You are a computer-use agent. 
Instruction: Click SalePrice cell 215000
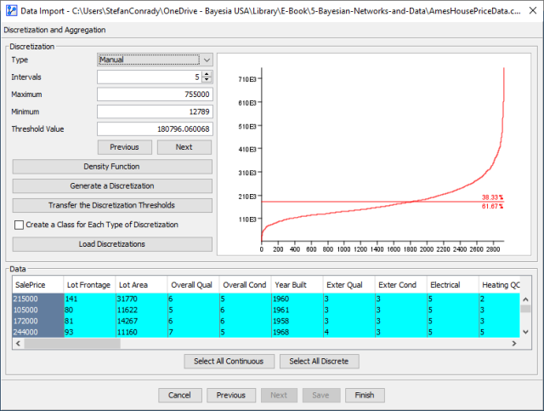click(x=38, y=299)
